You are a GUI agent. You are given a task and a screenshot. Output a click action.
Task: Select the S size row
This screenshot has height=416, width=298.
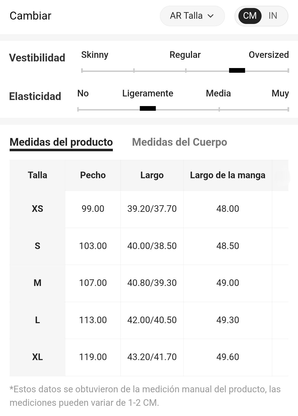pyautogui.click(x=149, y=246)
